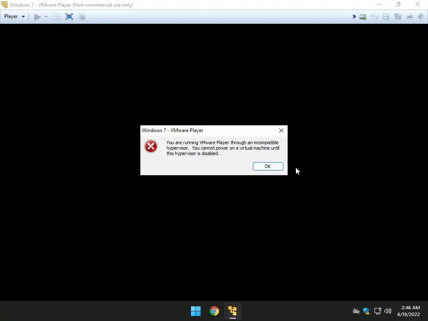Enter full screen mode via toolbar icon

pos(69,17)
